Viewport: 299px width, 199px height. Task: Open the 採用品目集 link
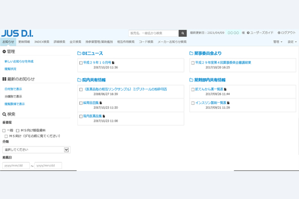click(91, 103)
